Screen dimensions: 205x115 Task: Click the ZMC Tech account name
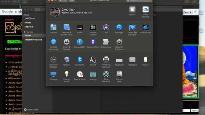pyautogui.click(x=69, y=10)
